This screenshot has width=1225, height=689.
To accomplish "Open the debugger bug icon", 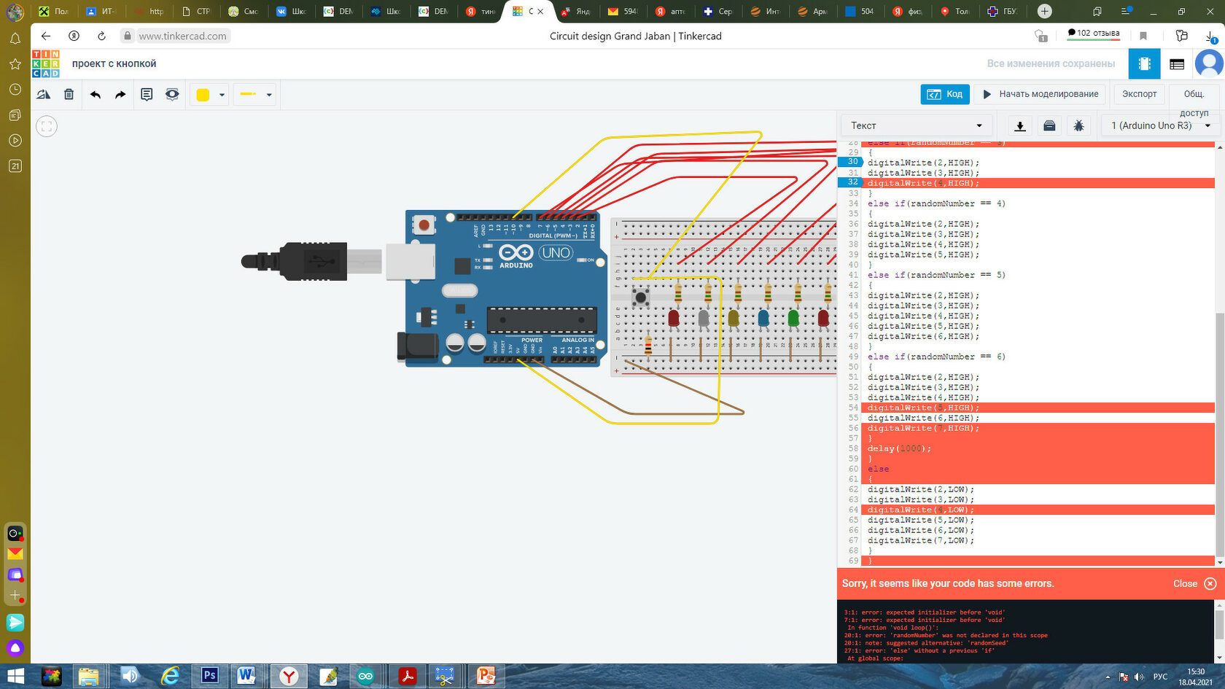I will [x=1078, y=126].
